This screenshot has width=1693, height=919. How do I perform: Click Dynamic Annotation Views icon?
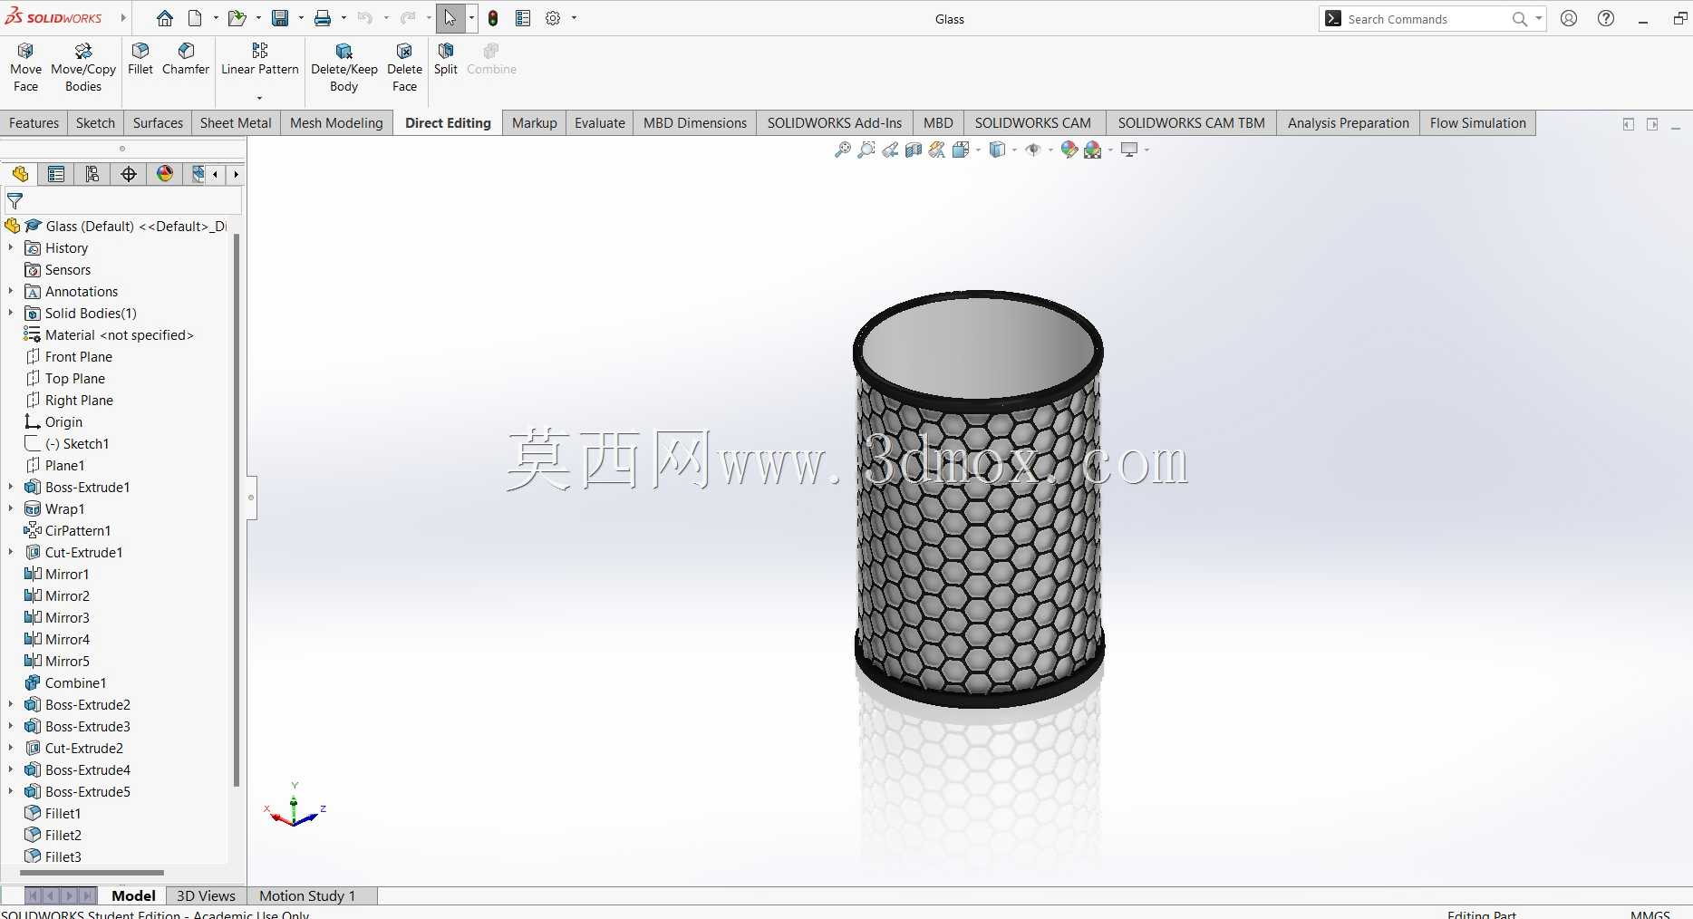937,150
